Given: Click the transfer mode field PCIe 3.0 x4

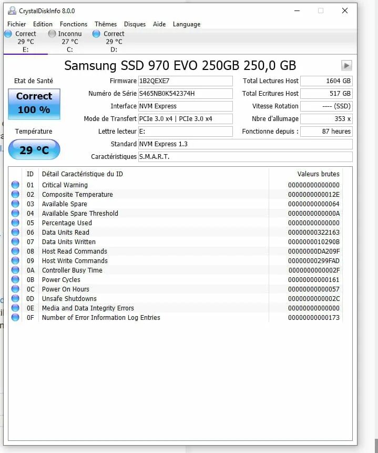Looking at the screenshot, I should tap(186, 119).
